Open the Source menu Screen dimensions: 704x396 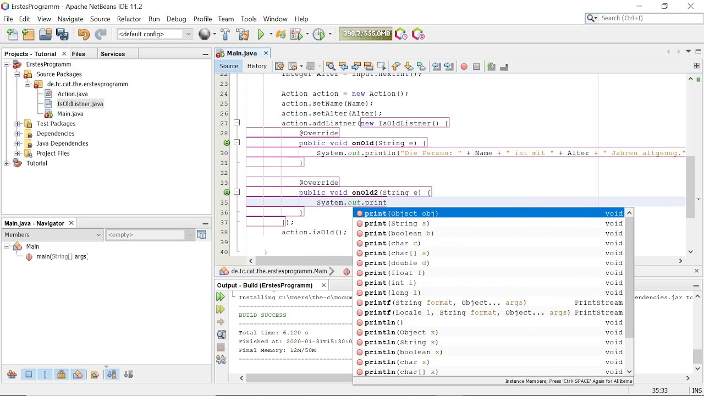click(x=100, y=19)
